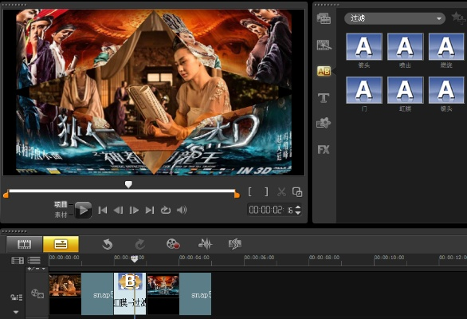
Task: Expand the 过滤 transition category dropdown
Action: point(394,18)
